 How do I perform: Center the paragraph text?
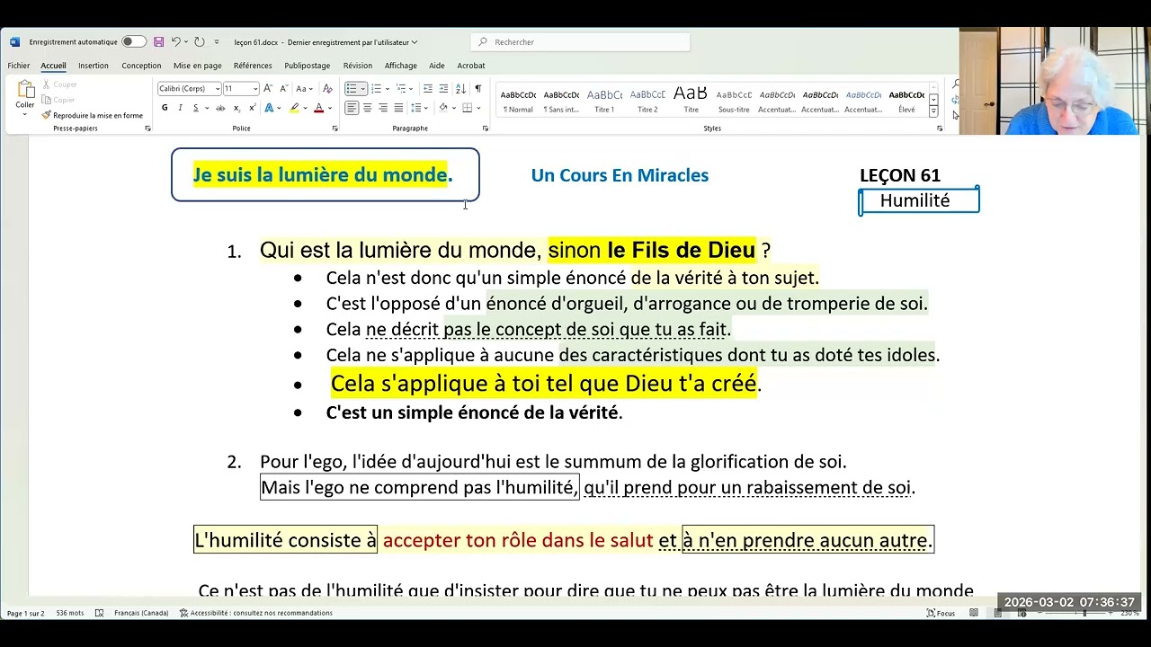(367, 108)
